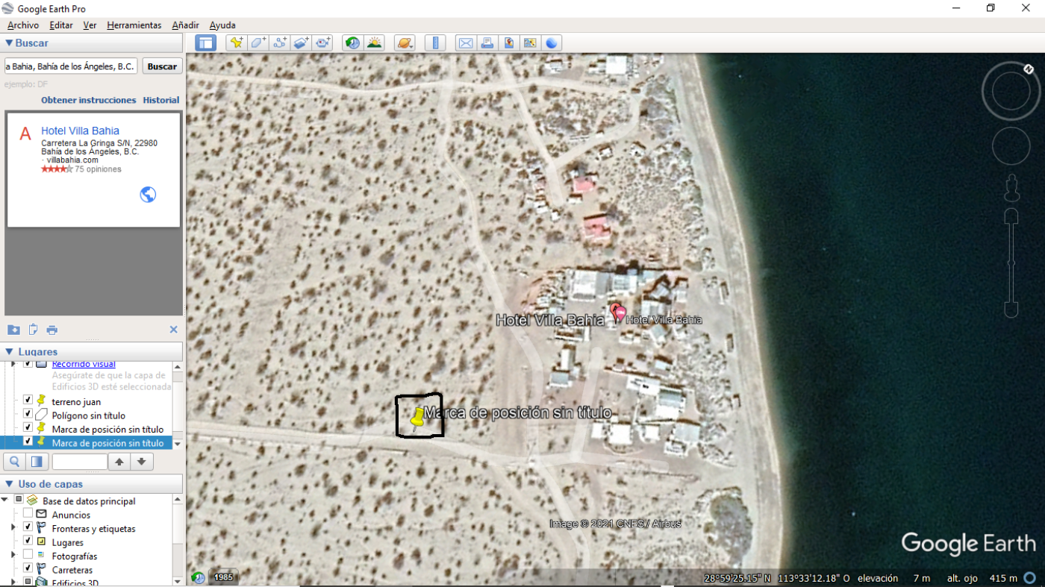
Task: Disable the Carreteras layer
Action: (28, 569)
